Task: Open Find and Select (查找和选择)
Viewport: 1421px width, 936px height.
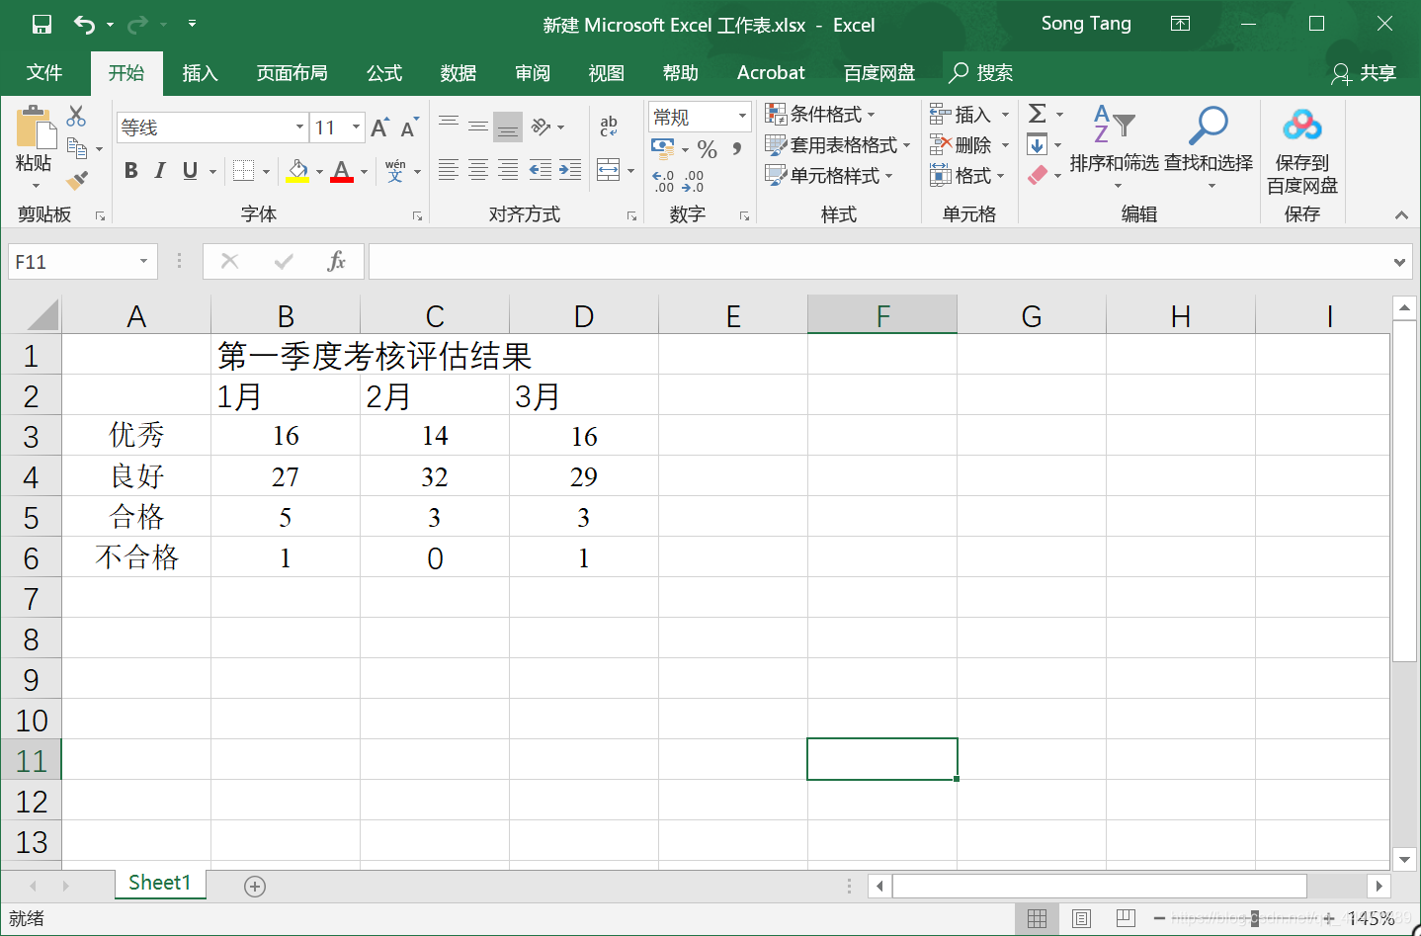Action: 1209,146
